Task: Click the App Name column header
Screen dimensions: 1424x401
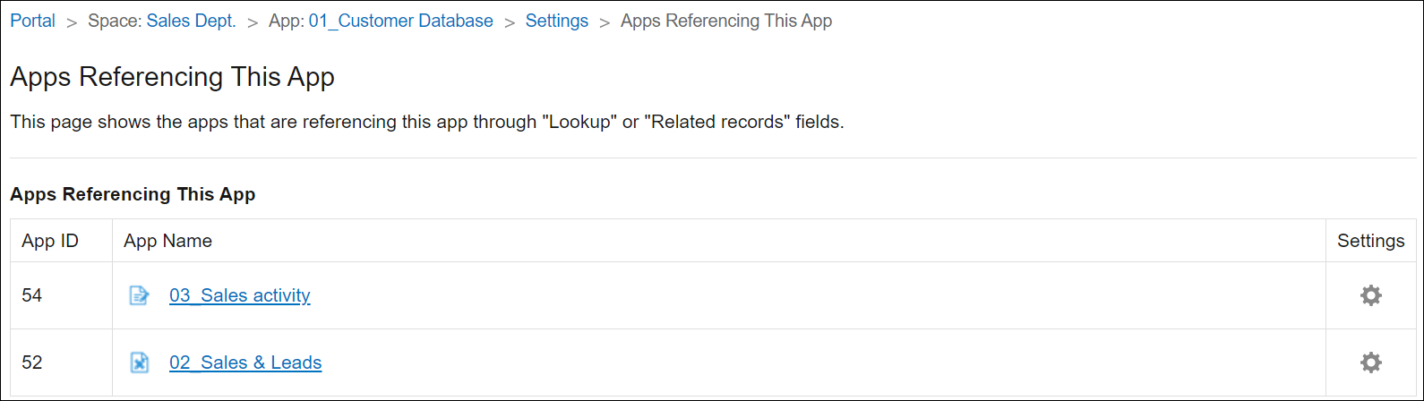Action: [x=167, y=241]
